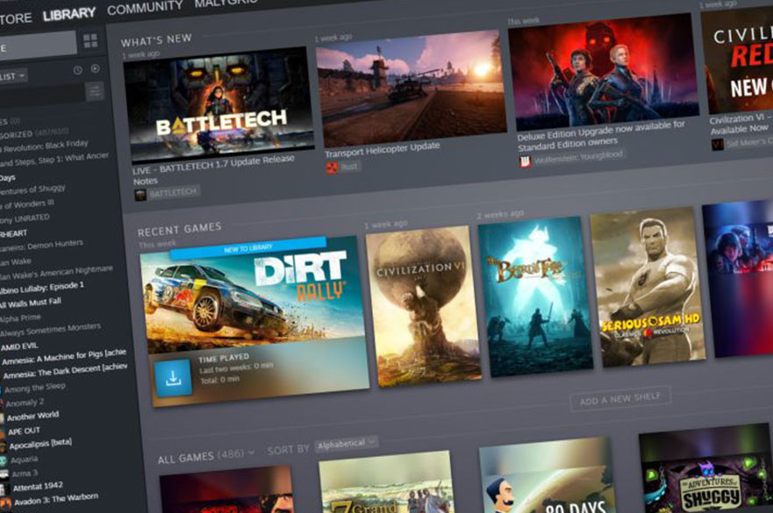Select Amnesia: The Dark Descent

66,371
